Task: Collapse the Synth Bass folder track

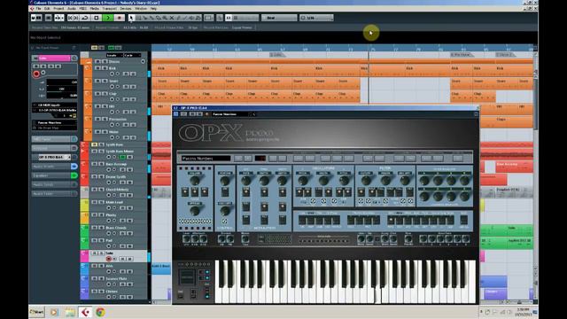Action: click(82, 144)
